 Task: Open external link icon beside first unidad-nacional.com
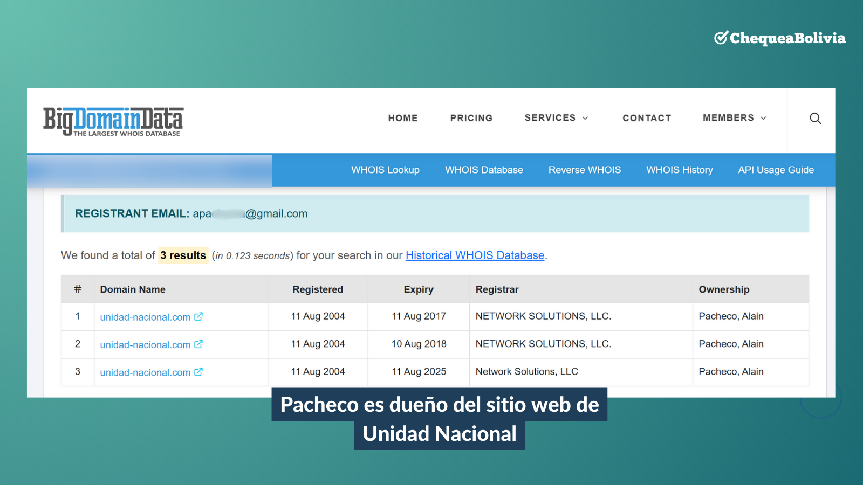(198, 317)
